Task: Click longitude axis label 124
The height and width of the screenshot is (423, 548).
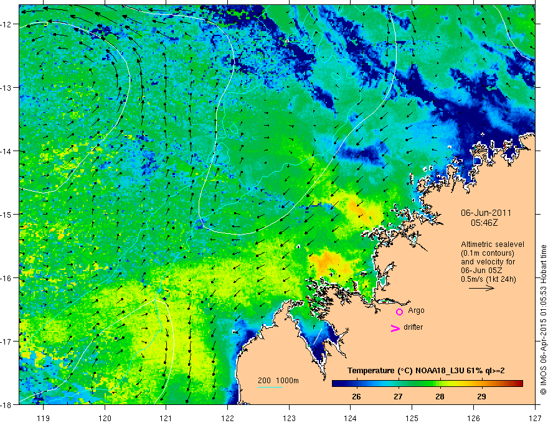Action: coord(351,418)
